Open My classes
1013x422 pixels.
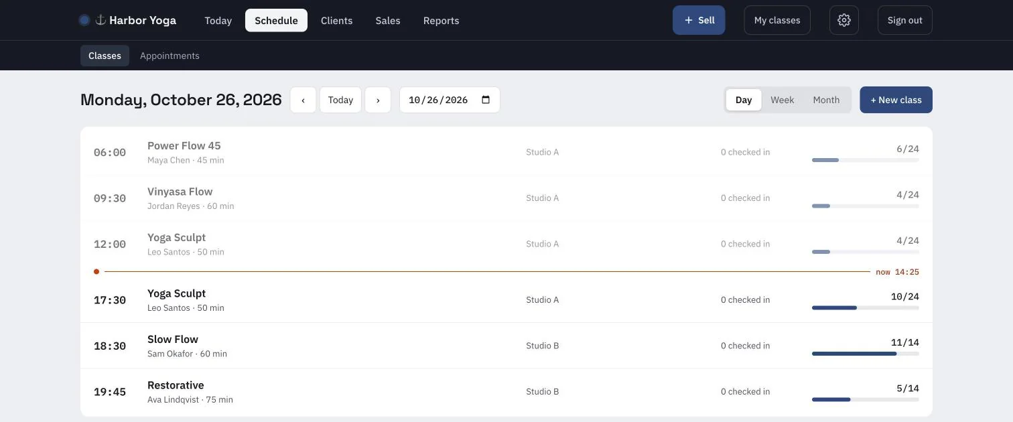coord(777,20)
